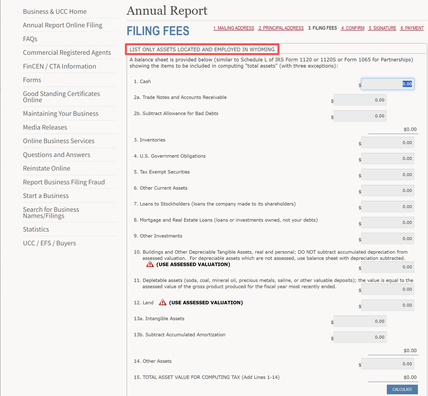
Task: Open FinCEN / CTA Information
Action: (59, 66)
